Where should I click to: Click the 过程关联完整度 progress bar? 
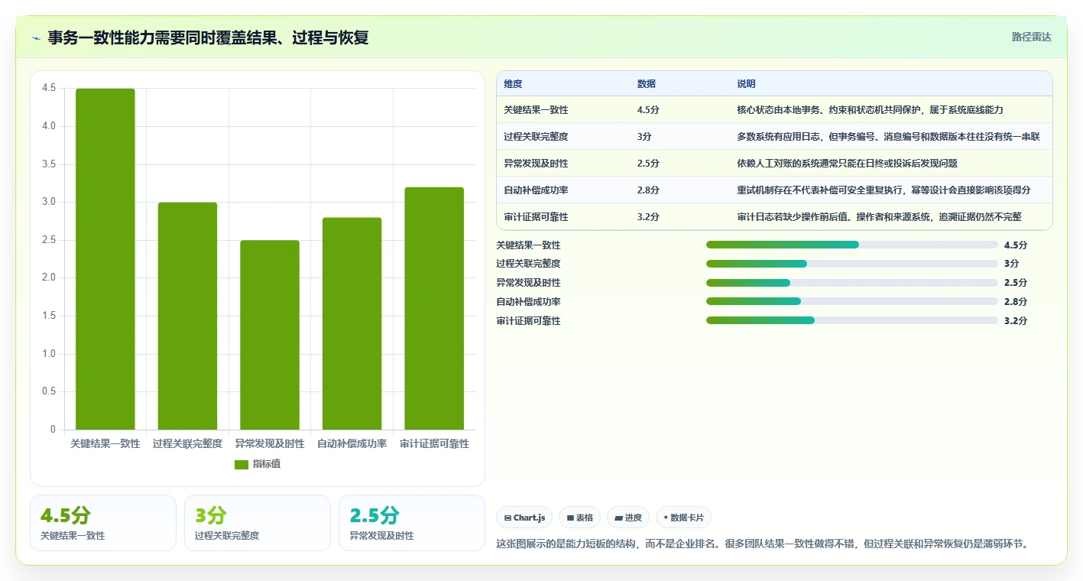tap(852, 264)
